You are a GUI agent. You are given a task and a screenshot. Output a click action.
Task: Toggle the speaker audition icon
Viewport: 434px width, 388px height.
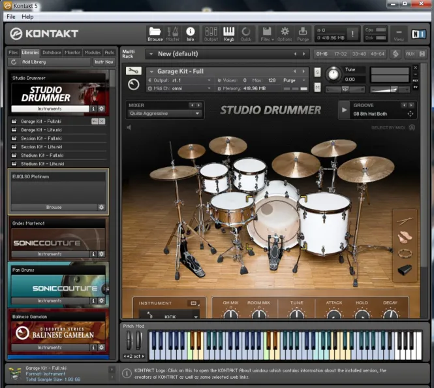click(129, 127)
